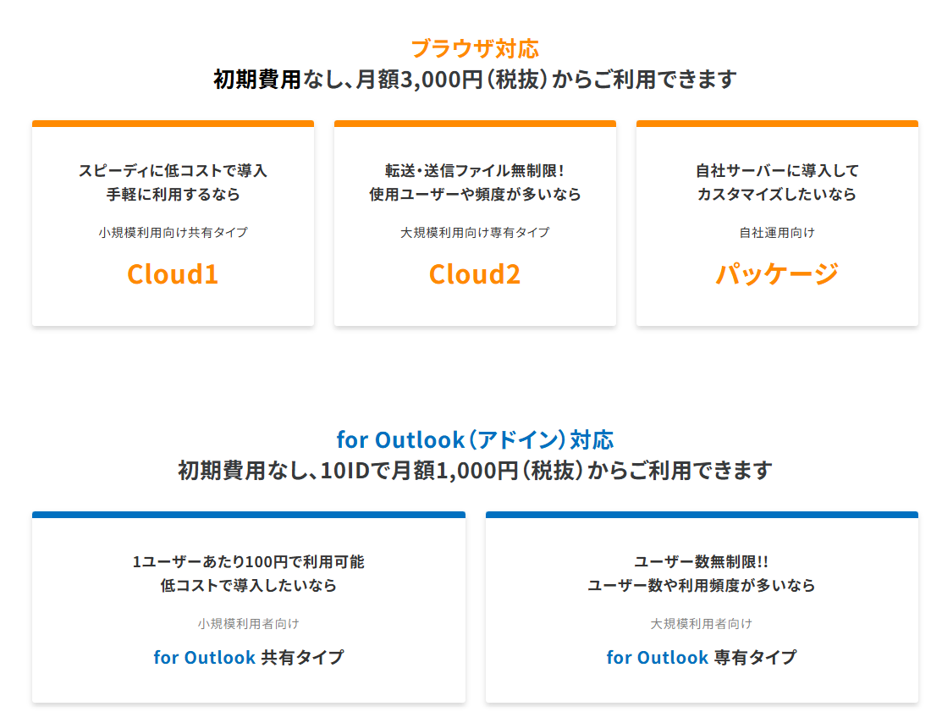Click the 転送・送信ファイル無制限！ description
The image size is (942, 712).
475,170
